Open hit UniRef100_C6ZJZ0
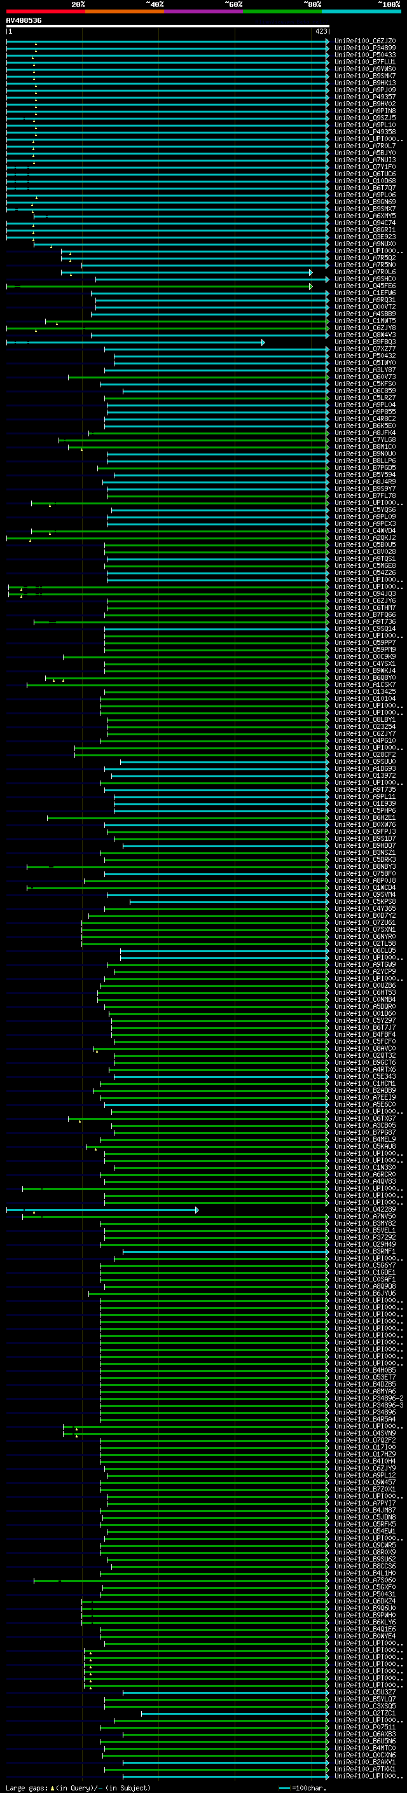Viewport: 407px width, 1793px height. (x=365, y=41)
